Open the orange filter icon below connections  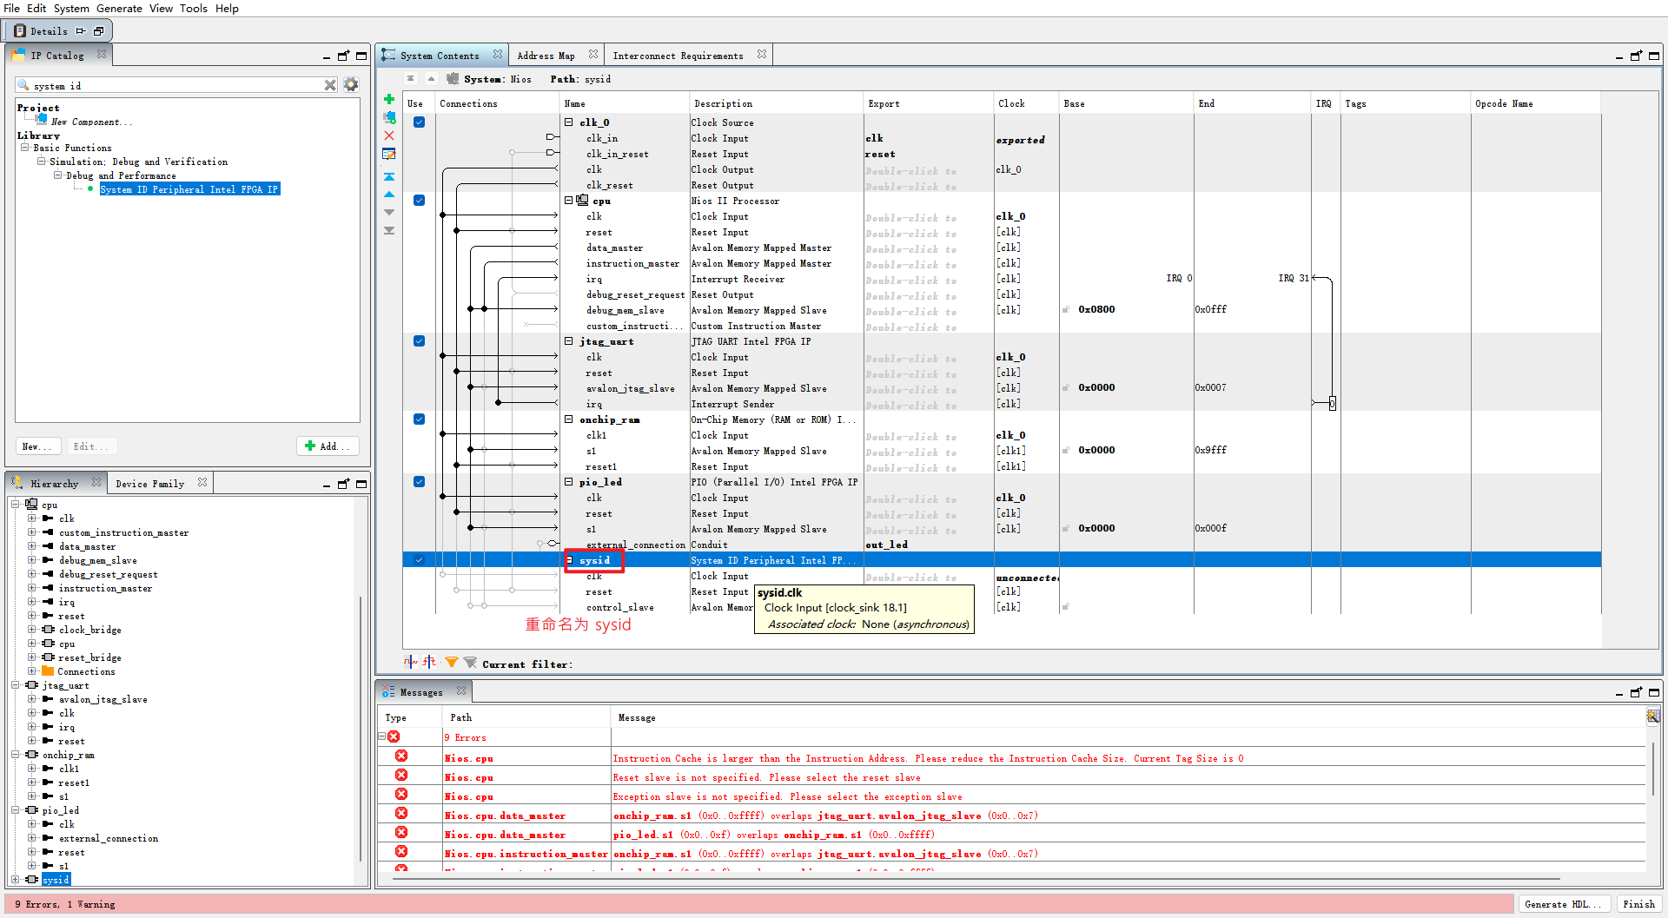tap(452, 662)
